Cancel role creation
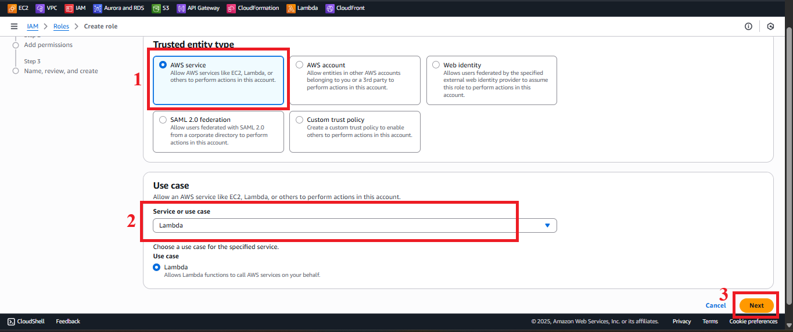 [716, 305]
